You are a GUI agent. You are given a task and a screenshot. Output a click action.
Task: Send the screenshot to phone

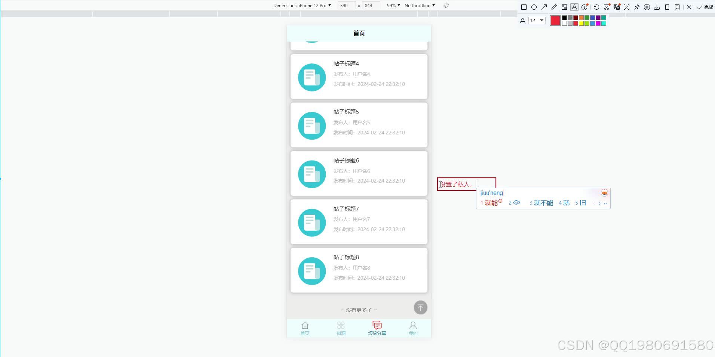pyautogui.click(x=667, y=7)
